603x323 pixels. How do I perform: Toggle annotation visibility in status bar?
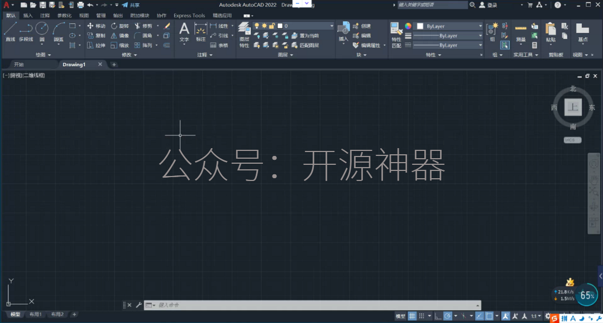[505, 316]
